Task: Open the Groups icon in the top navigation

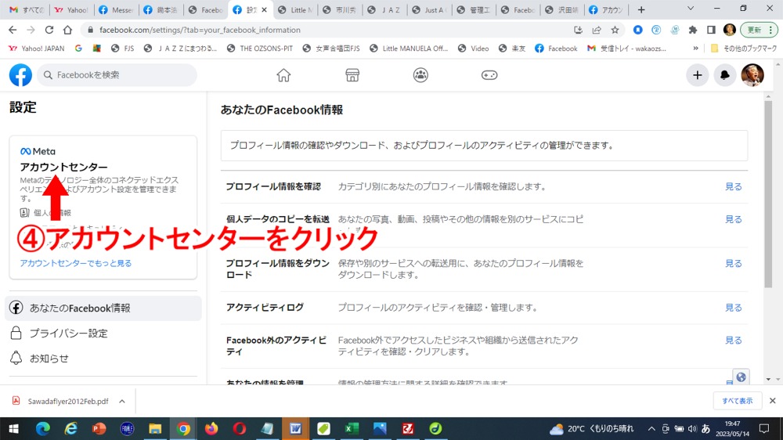Action: 420,75
